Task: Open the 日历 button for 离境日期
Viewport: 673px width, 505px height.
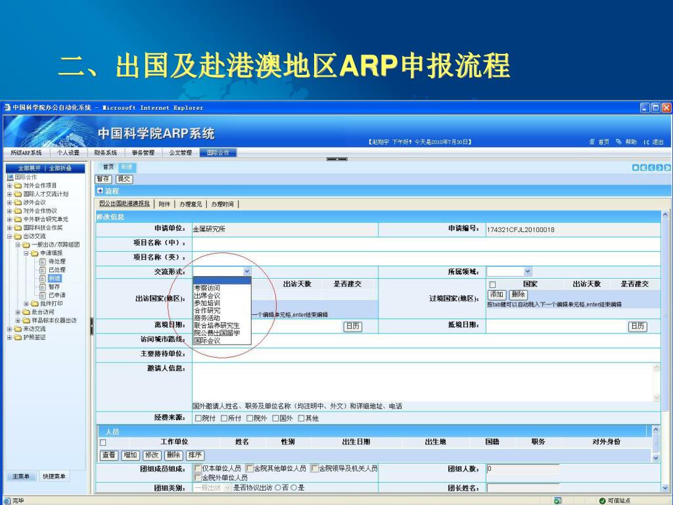Action: pos(353,326)
